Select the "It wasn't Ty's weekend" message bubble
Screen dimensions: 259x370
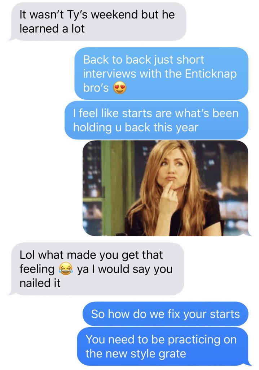pyautogui.click(x=97, y=21)
